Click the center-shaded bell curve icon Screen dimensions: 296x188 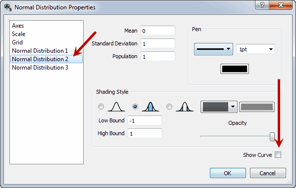(150, 107)
